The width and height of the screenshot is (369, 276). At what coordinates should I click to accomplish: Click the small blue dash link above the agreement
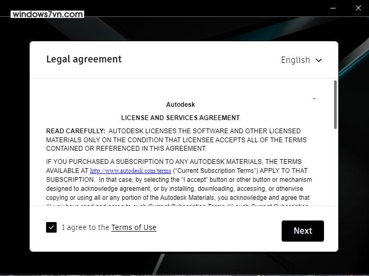315,98
